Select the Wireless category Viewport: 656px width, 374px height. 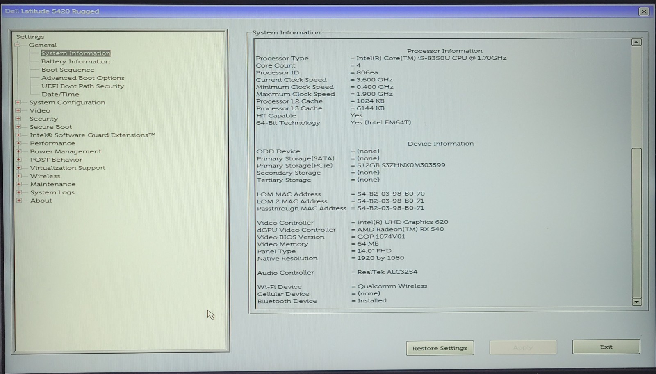[45, 176]
